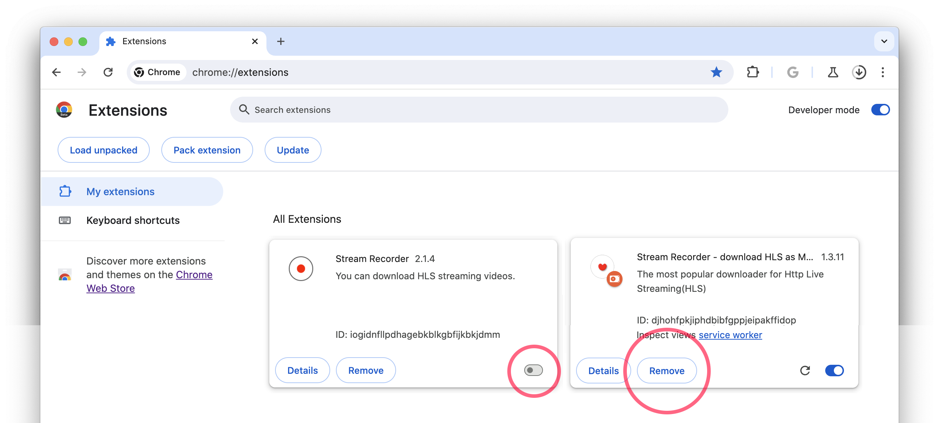Reload the chrome://extensions page
Viewport: 939px width, 423px height.
108,72
